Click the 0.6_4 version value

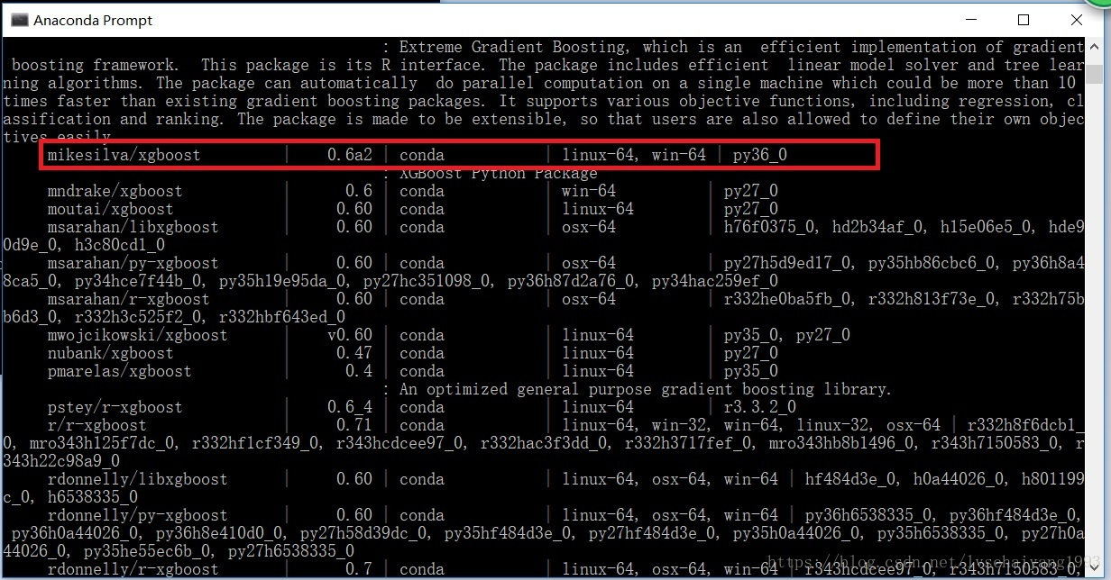pos(350,407)
